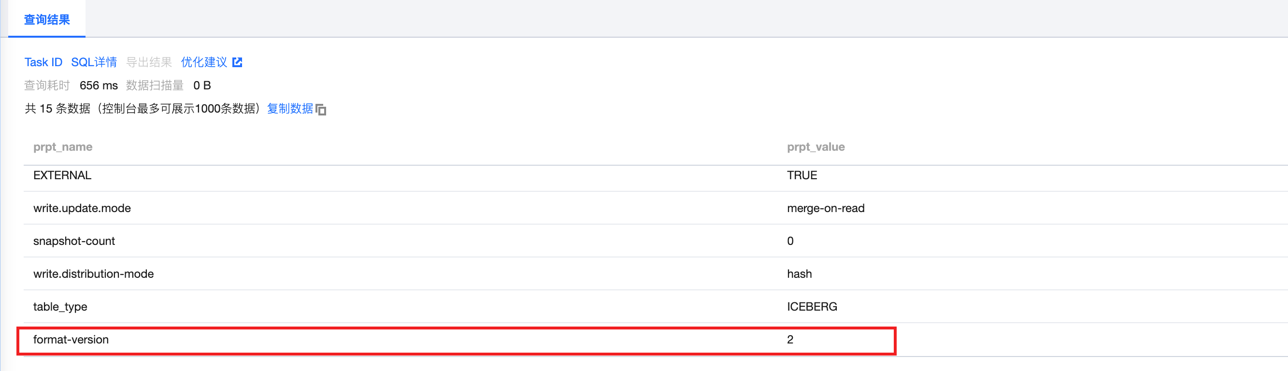
Task: Select the write.distribution-mode row
Action: click(x=94, y=274)
